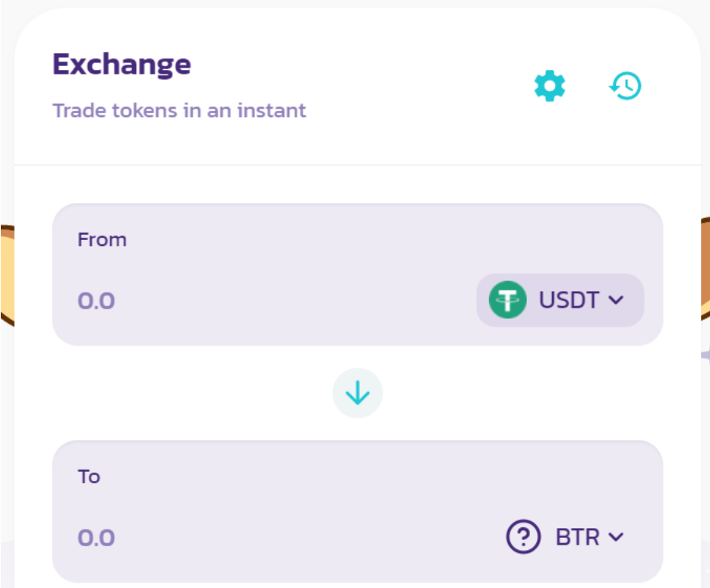Open the USDT token selector
710x588 pixels.
point(560,300)
